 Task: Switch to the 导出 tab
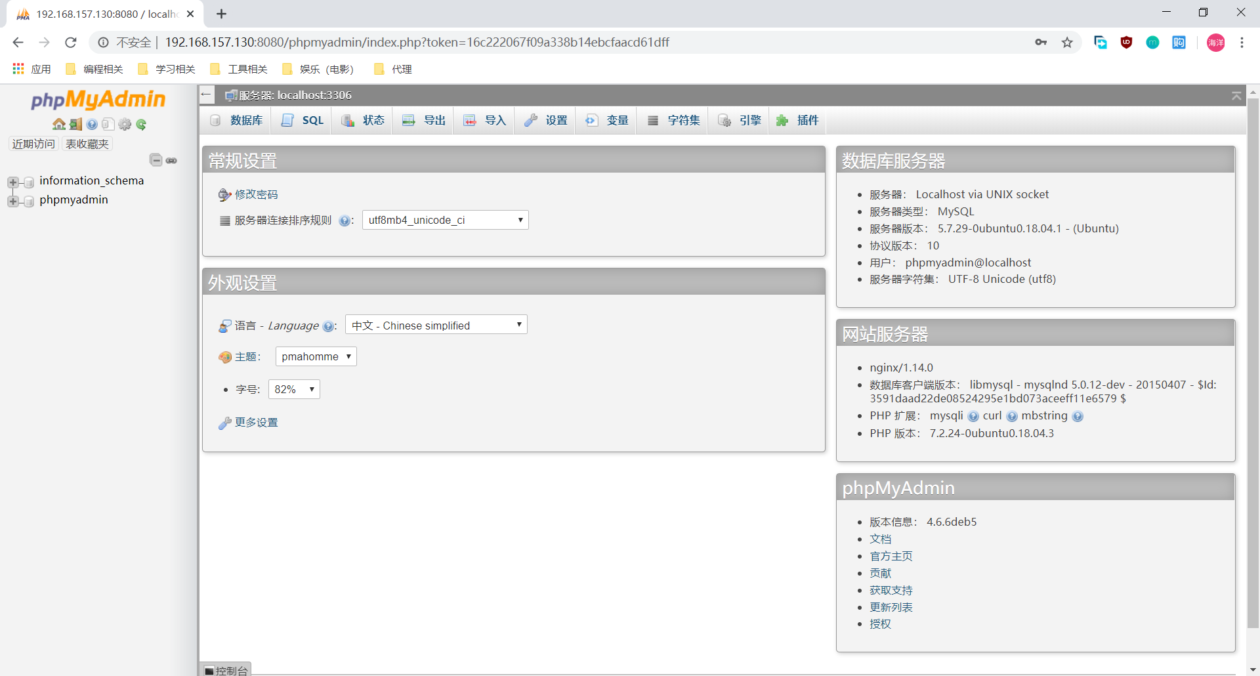pyautogui.click(x=423, y=121)
